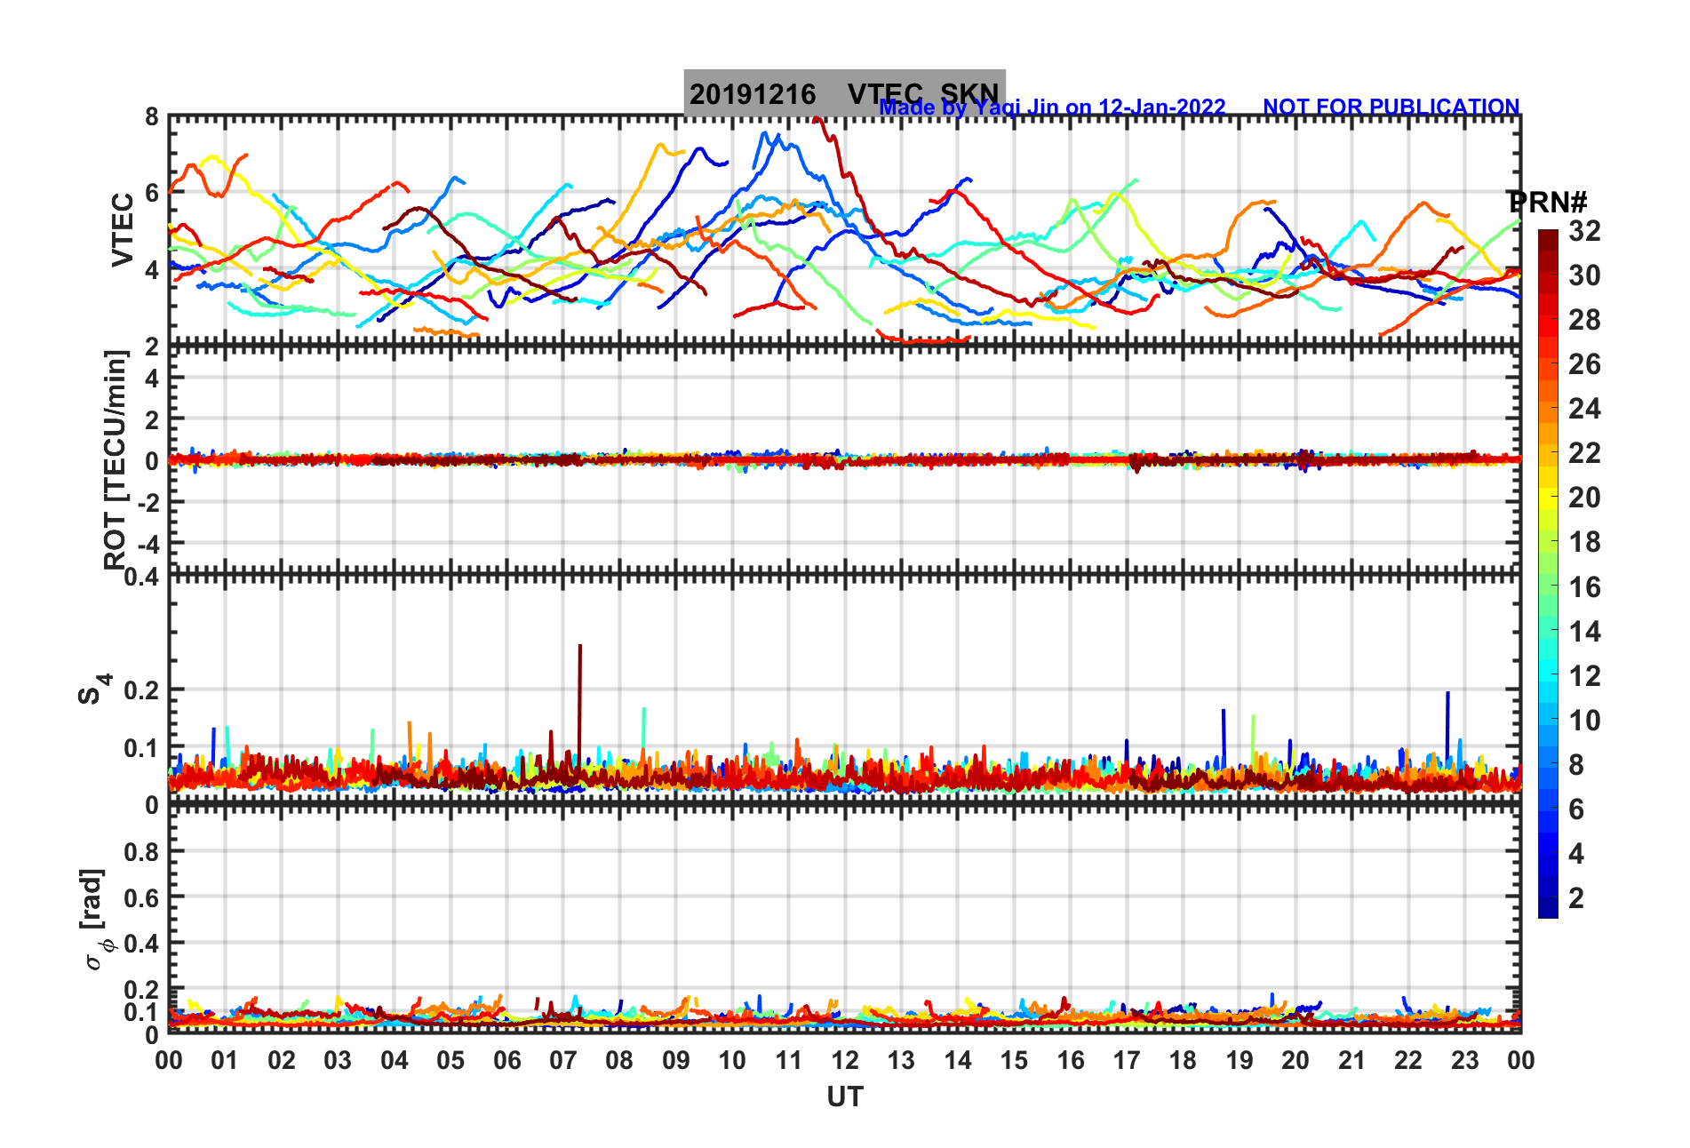Click x-axis tick label 19

click(x=1240, y=1060)
